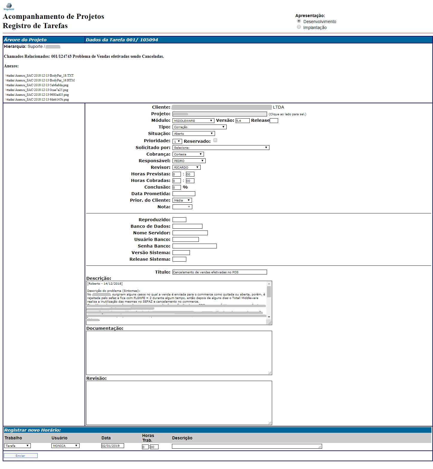
Task: Click the Release input next to Versão
Action: 274,121
